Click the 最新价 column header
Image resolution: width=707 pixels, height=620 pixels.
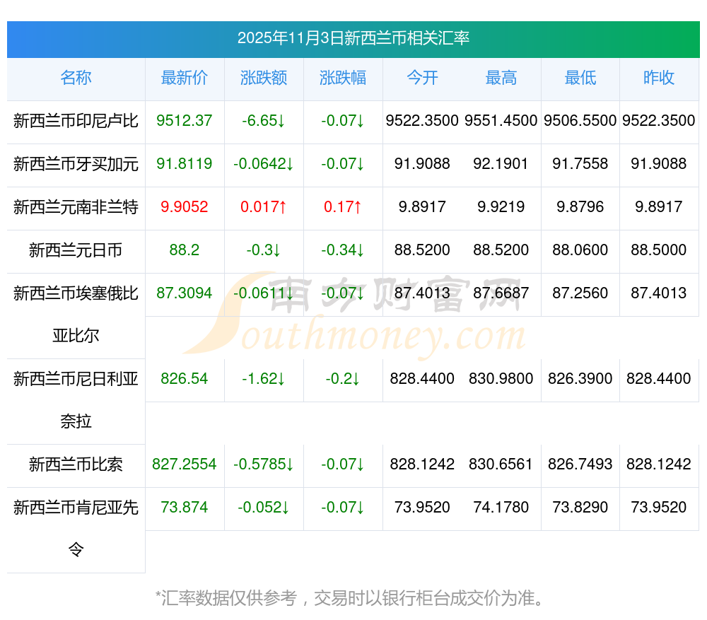[185, 78]
